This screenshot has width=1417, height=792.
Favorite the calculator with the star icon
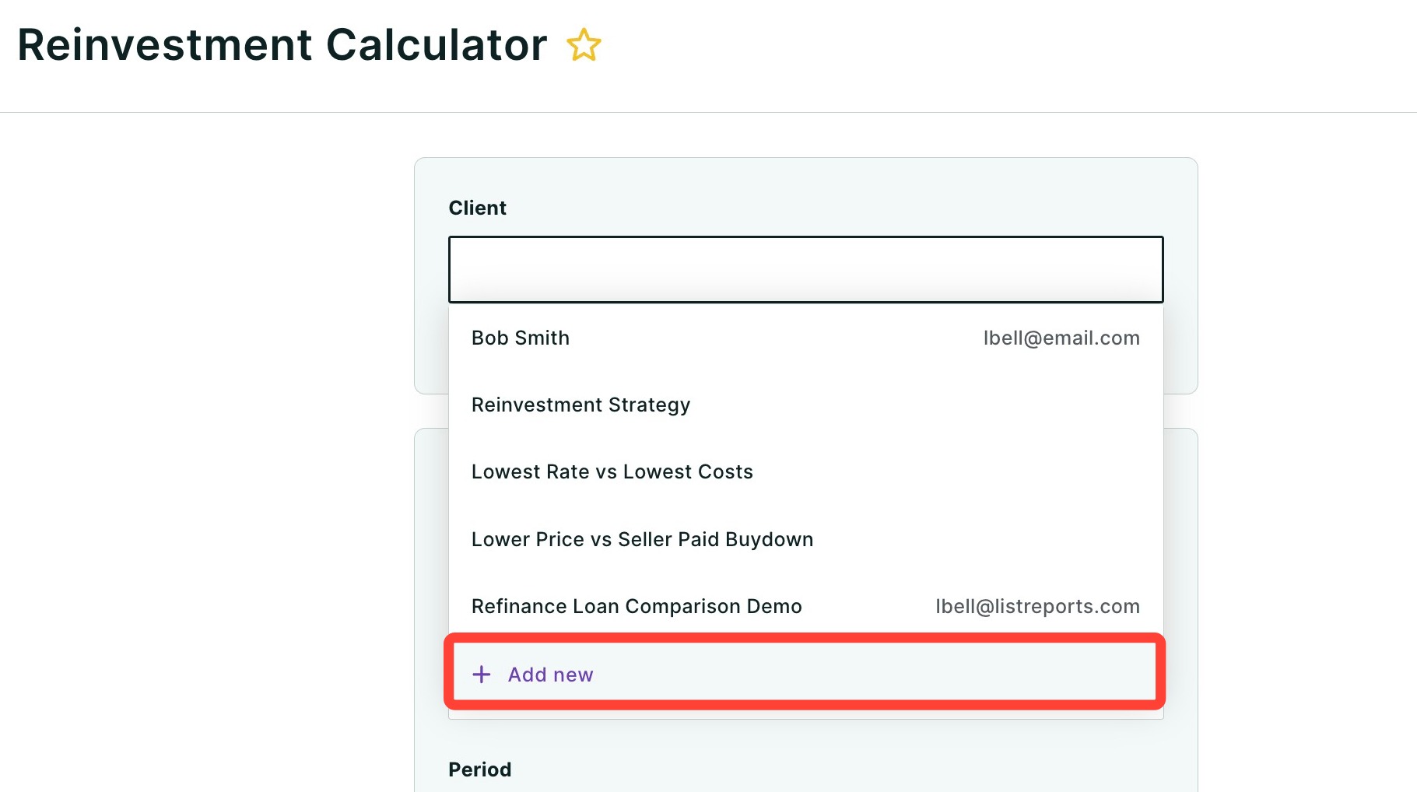584,44
